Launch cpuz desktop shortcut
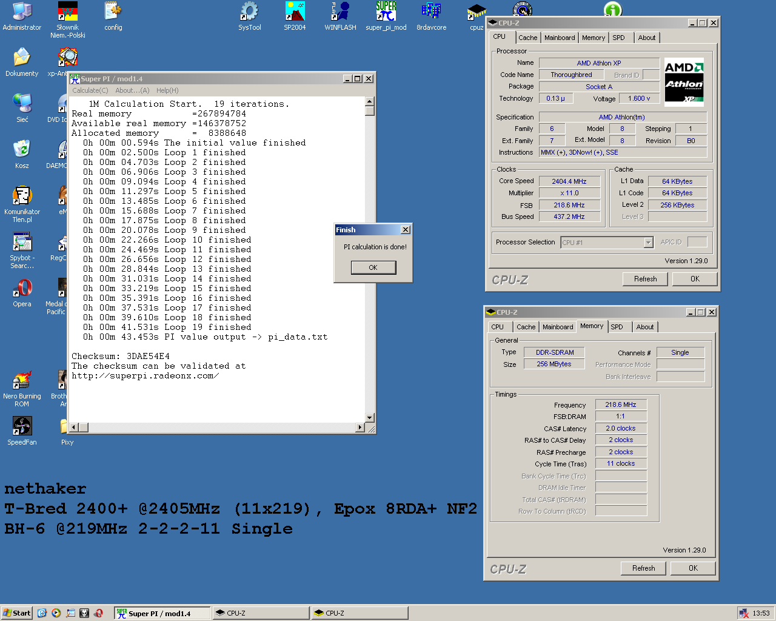Image resolution: width=776 pixels, height=621 pixels. pos(477,16)
